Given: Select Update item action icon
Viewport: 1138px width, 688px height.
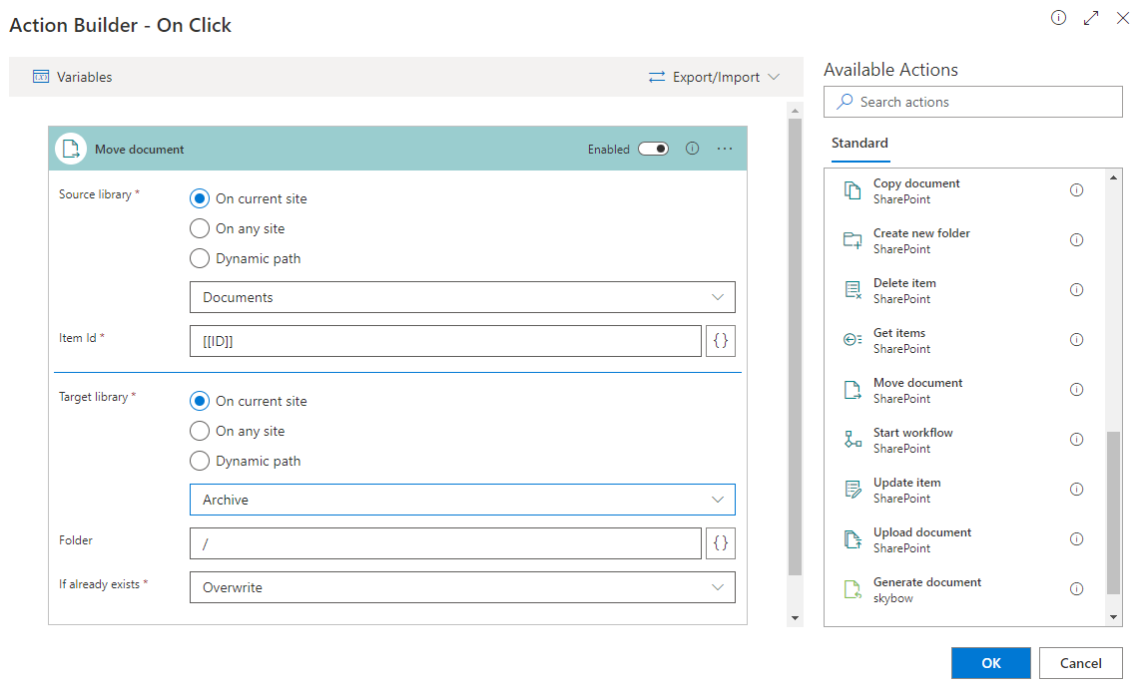Looking at the screenshot, I should coord(853,490).
